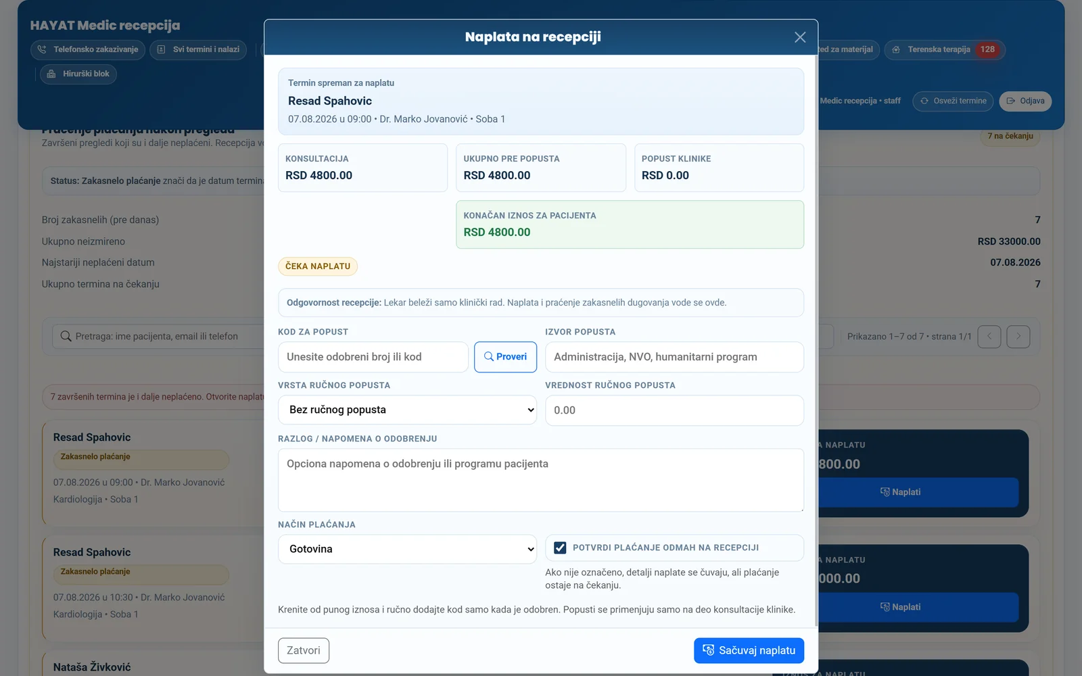This screenshot has width=1082, height=676.
Task: Click the phone icon in Telefonsko zakazivanje
Action: click(x=42, y=49)
